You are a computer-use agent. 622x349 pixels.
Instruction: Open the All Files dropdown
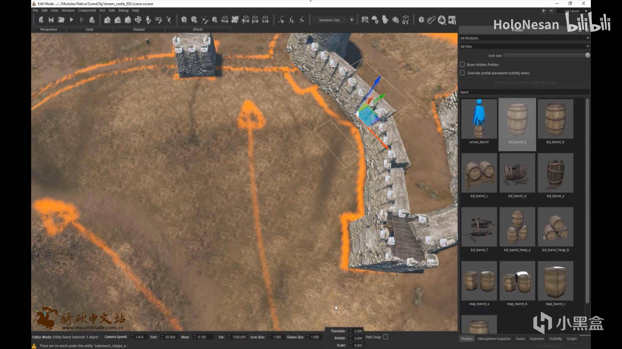[524, 47]
